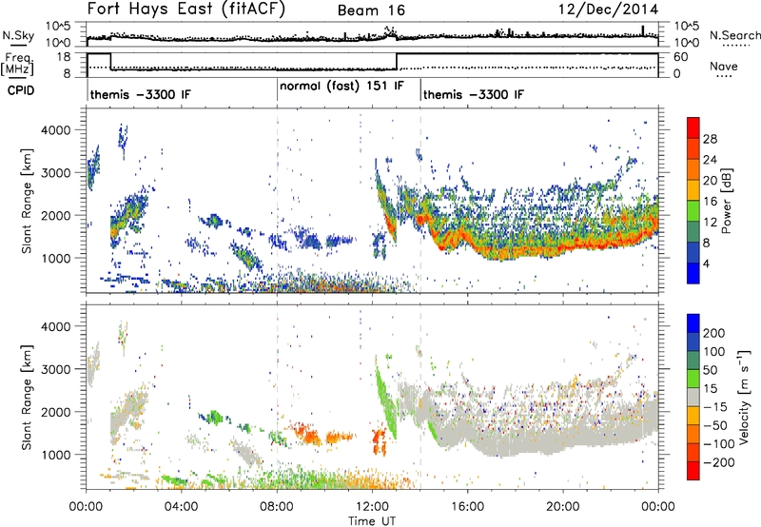Click the 'Power [dB]' colorbar label
The height and width of the screenshot is (527, 761).
tap(726, 201)
